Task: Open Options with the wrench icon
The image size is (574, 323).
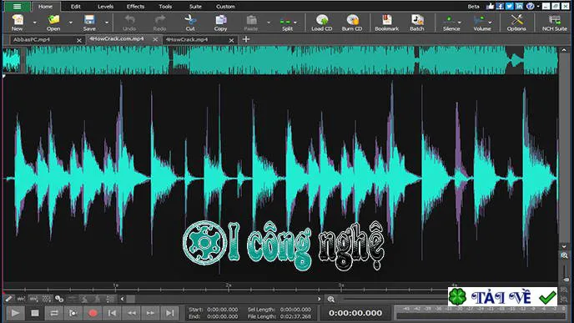Action: click(516, 23)
